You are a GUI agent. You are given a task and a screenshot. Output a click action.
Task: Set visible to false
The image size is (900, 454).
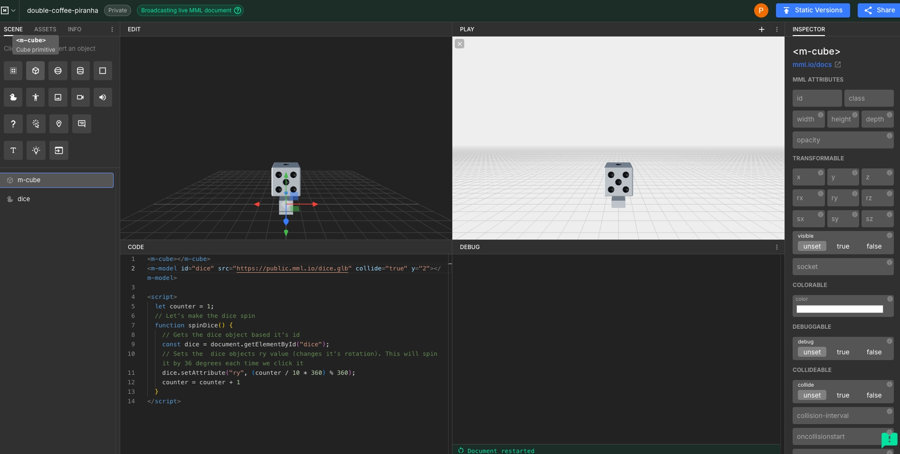coord(873,246)
